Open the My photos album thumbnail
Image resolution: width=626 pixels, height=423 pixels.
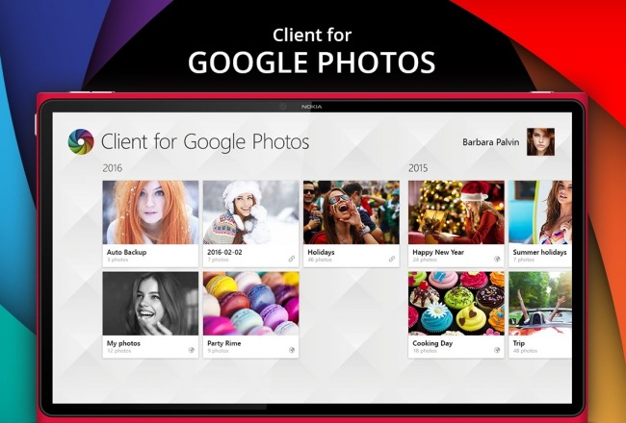point(150,304)
